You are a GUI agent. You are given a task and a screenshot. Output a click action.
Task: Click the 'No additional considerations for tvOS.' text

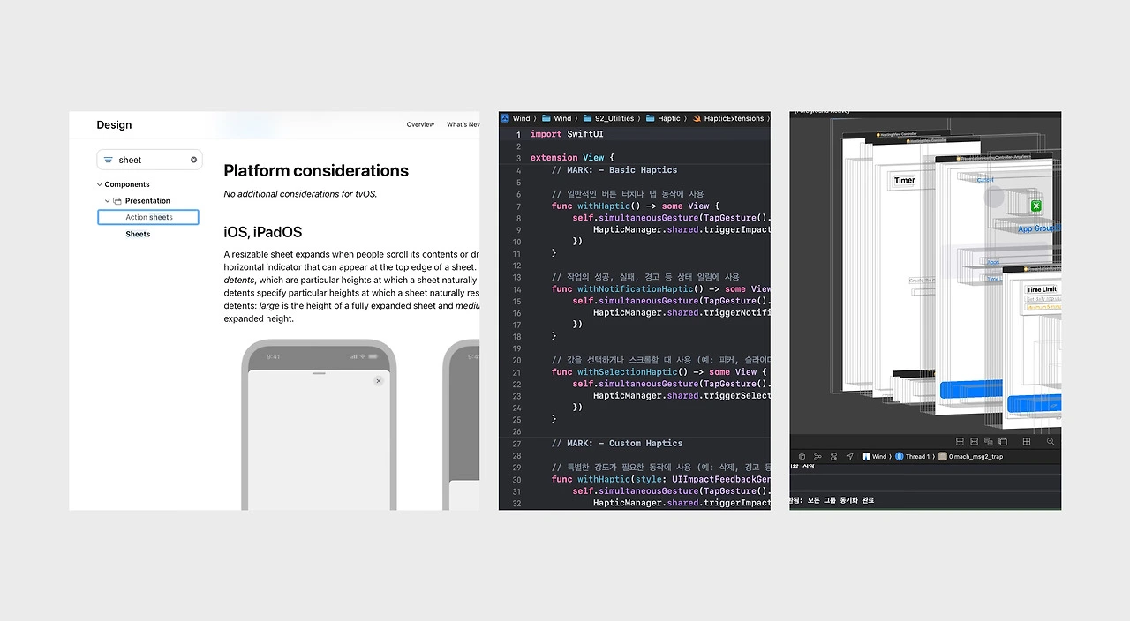click(x=300, y=194)
